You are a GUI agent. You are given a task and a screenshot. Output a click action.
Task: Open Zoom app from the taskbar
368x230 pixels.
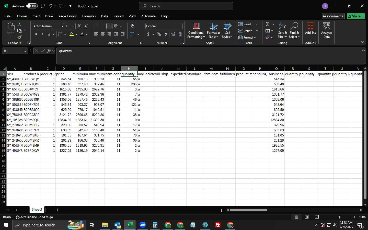[x=143, y=225]
